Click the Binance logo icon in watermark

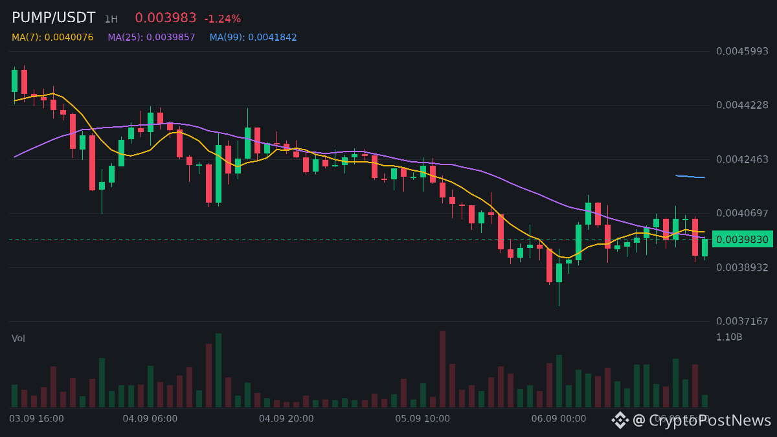point(620,420)
